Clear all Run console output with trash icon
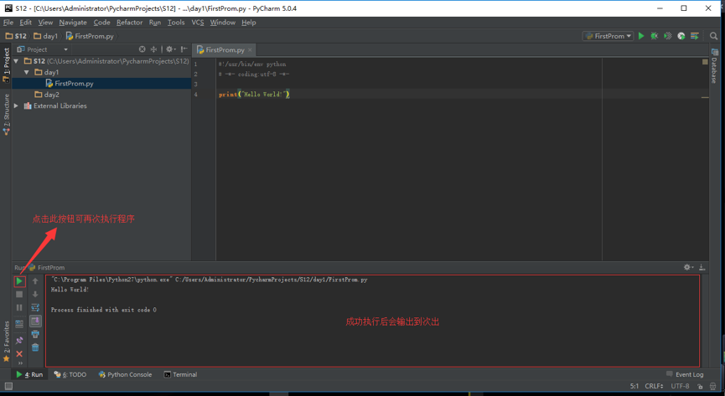725x396 pixels. [x=35, y=347]
